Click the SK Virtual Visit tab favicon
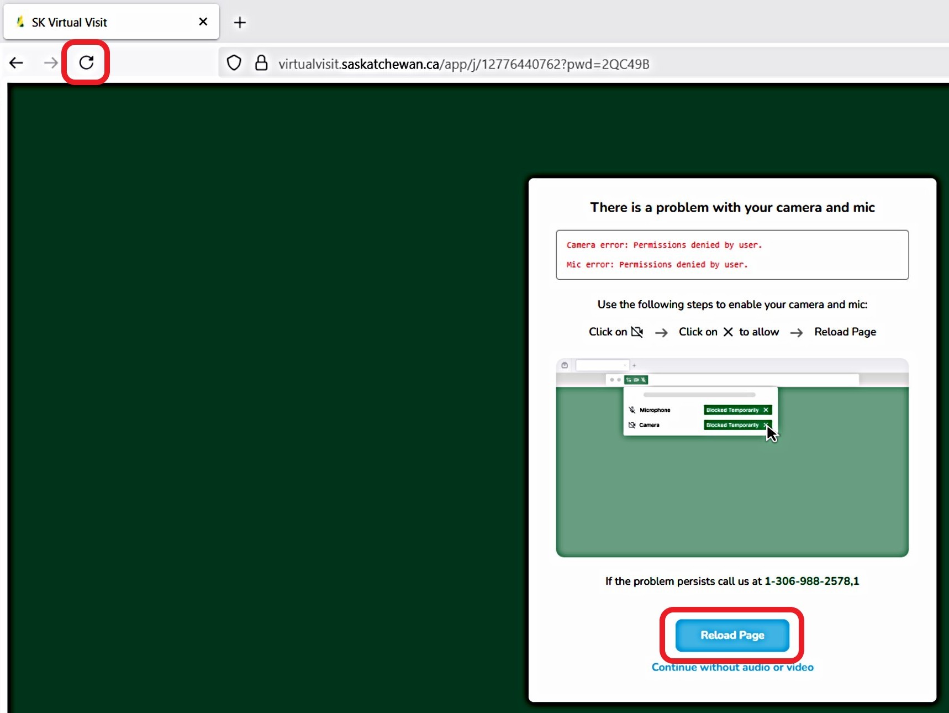The width and height of the screenshot is (949, 713). (20, 22)
